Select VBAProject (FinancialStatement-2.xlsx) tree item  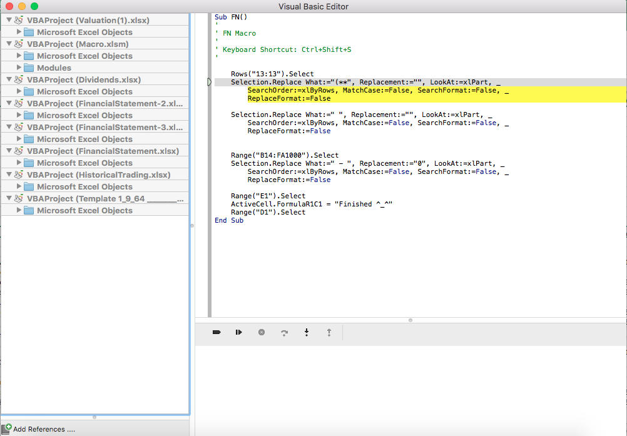(105, 103)
